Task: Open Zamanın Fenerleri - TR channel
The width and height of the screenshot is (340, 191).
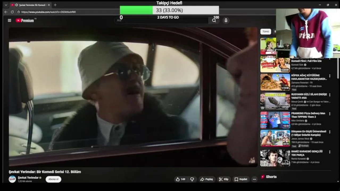Action: [302, 83]
